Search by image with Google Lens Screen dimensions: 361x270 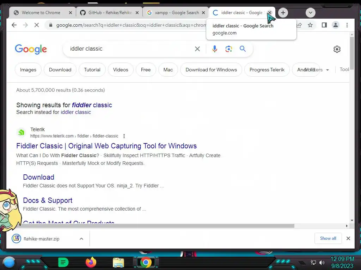tap(228, 49)
